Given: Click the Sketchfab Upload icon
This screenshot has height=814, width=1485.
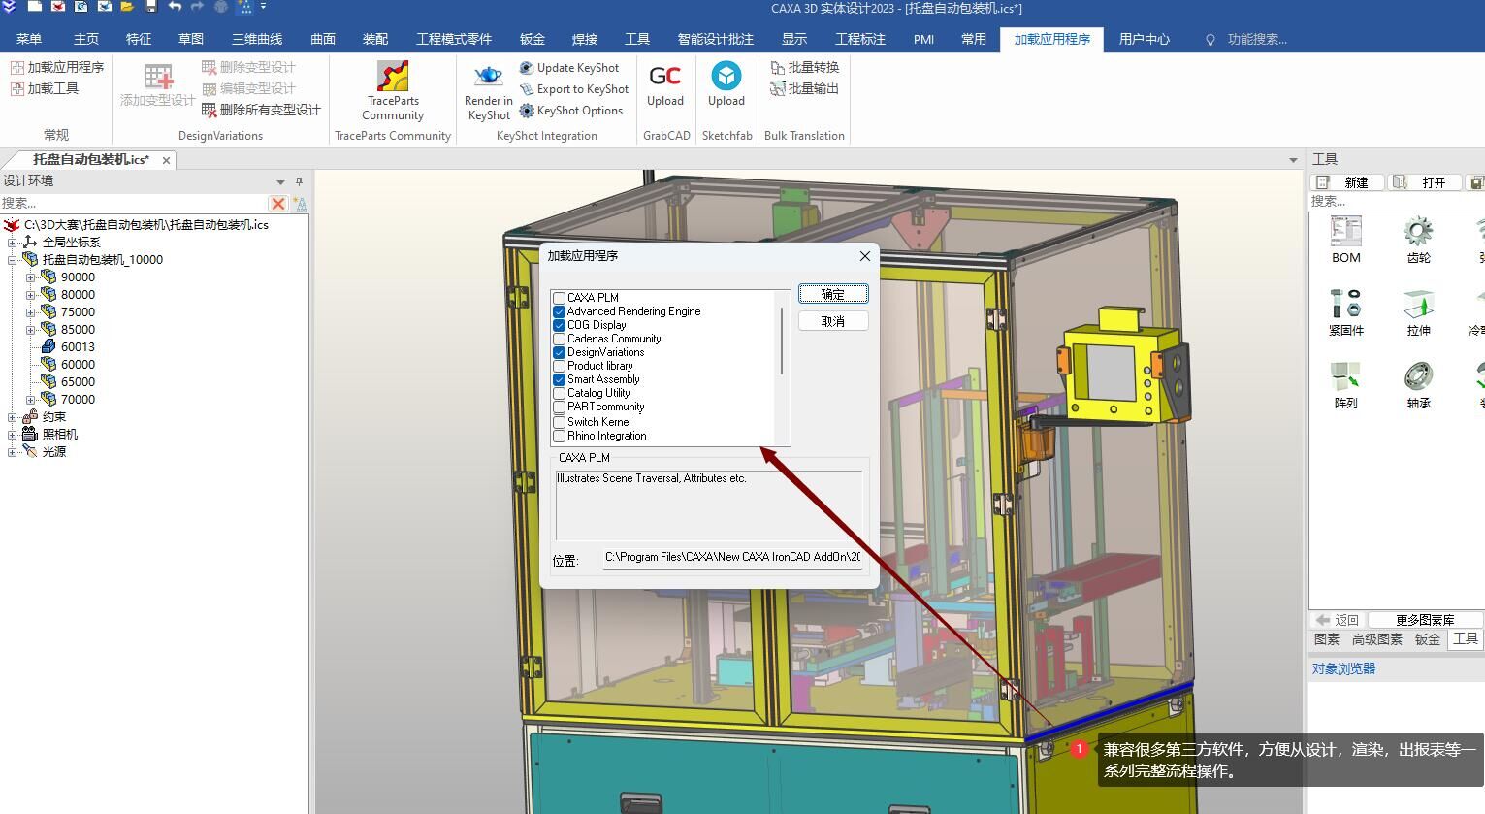Looking at the screenshot, I should [x=726, y=77].
